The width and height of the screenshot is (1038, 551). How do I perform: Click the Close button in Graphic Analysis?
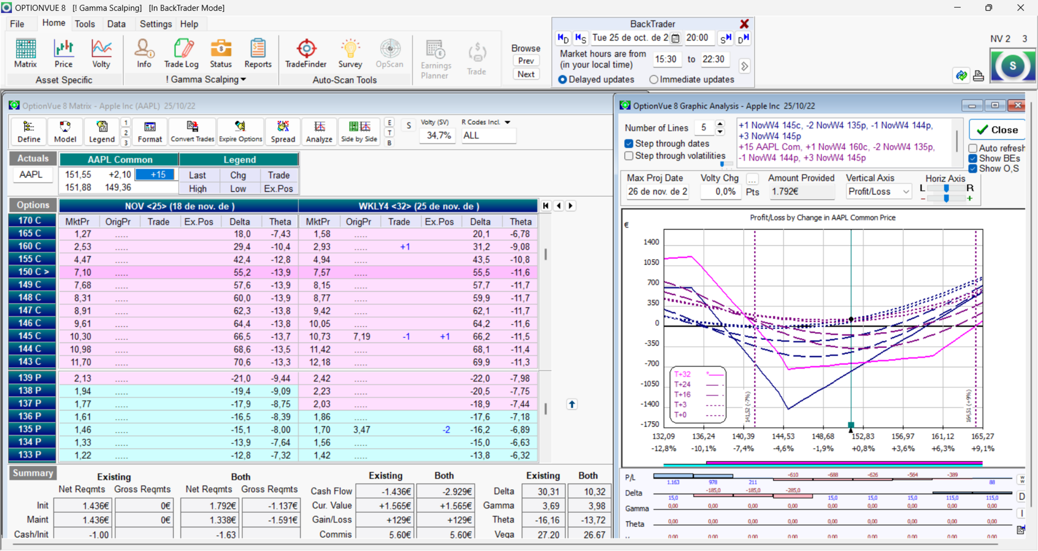997,130
